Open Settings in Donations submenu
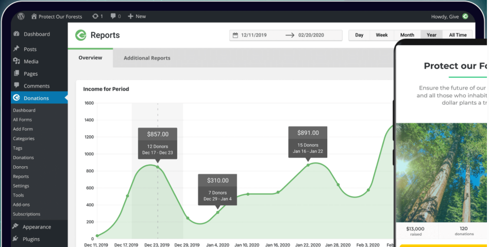Image resolution: width=489 pixels, height=247 pixels. [21, 186]
